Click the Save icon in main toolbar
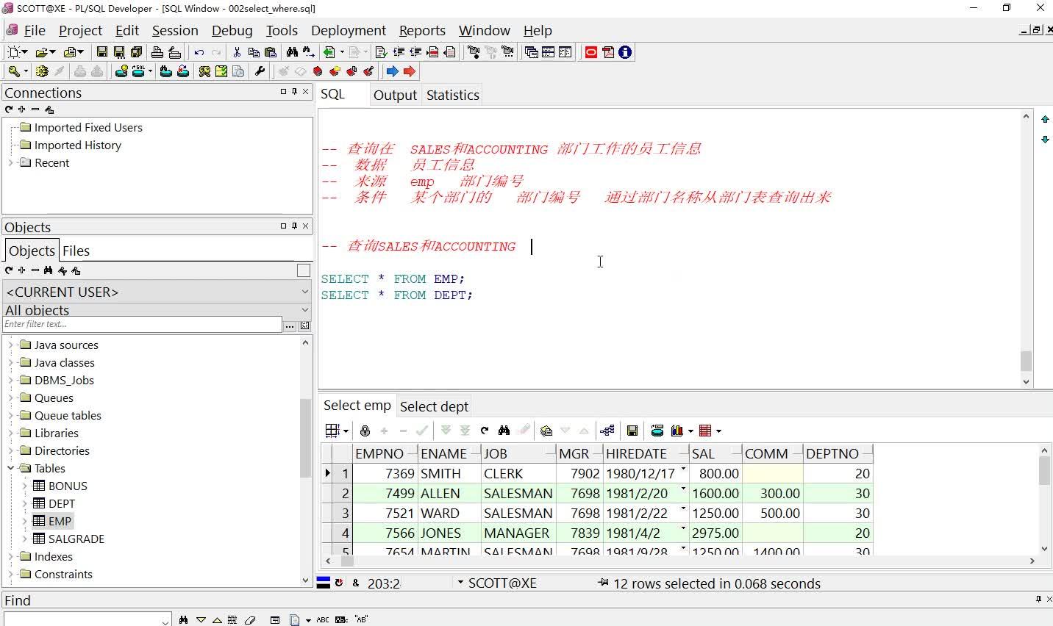1053x626 pixels. coord(101,52)
